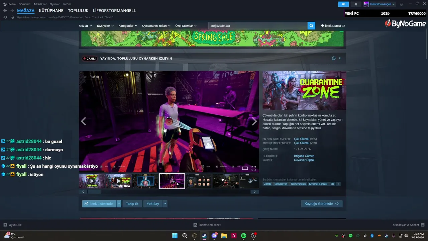
Task: Open the Steam menu
Action: 9,4
